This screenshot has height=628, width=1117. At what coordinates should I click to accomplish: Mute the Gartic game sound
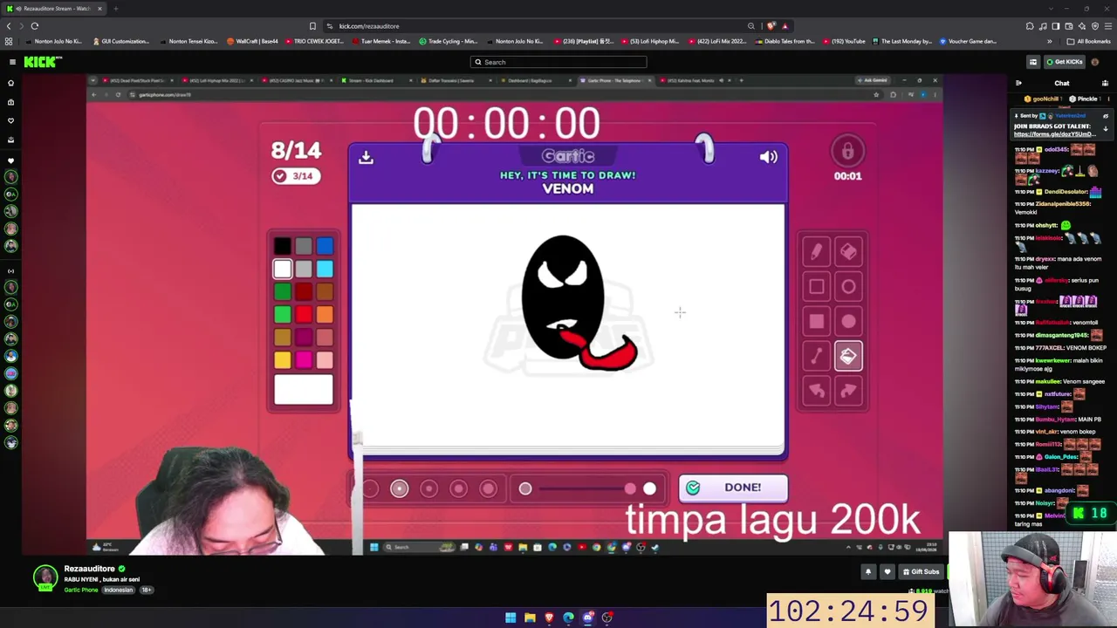[x=768, y=157]
